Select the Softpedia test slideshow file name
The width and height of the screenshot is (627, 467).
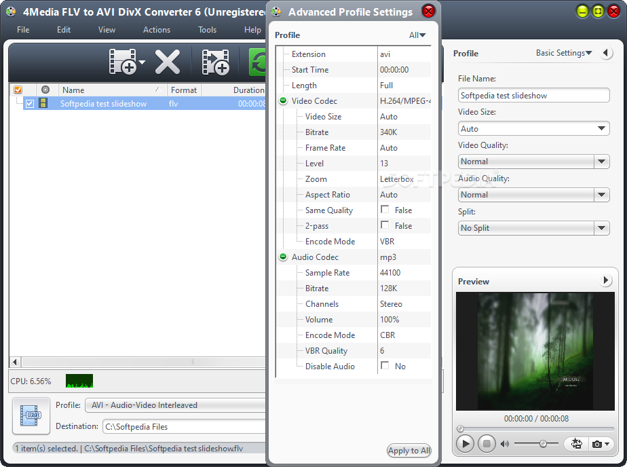click(x=104, y=104)
